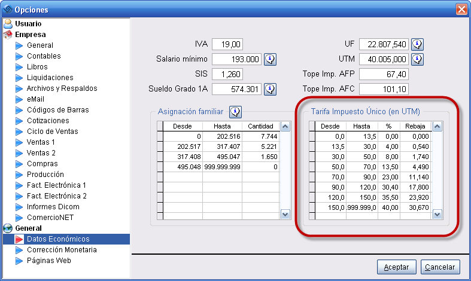Click the blue arrow icon beside Libros

[19, 67]
